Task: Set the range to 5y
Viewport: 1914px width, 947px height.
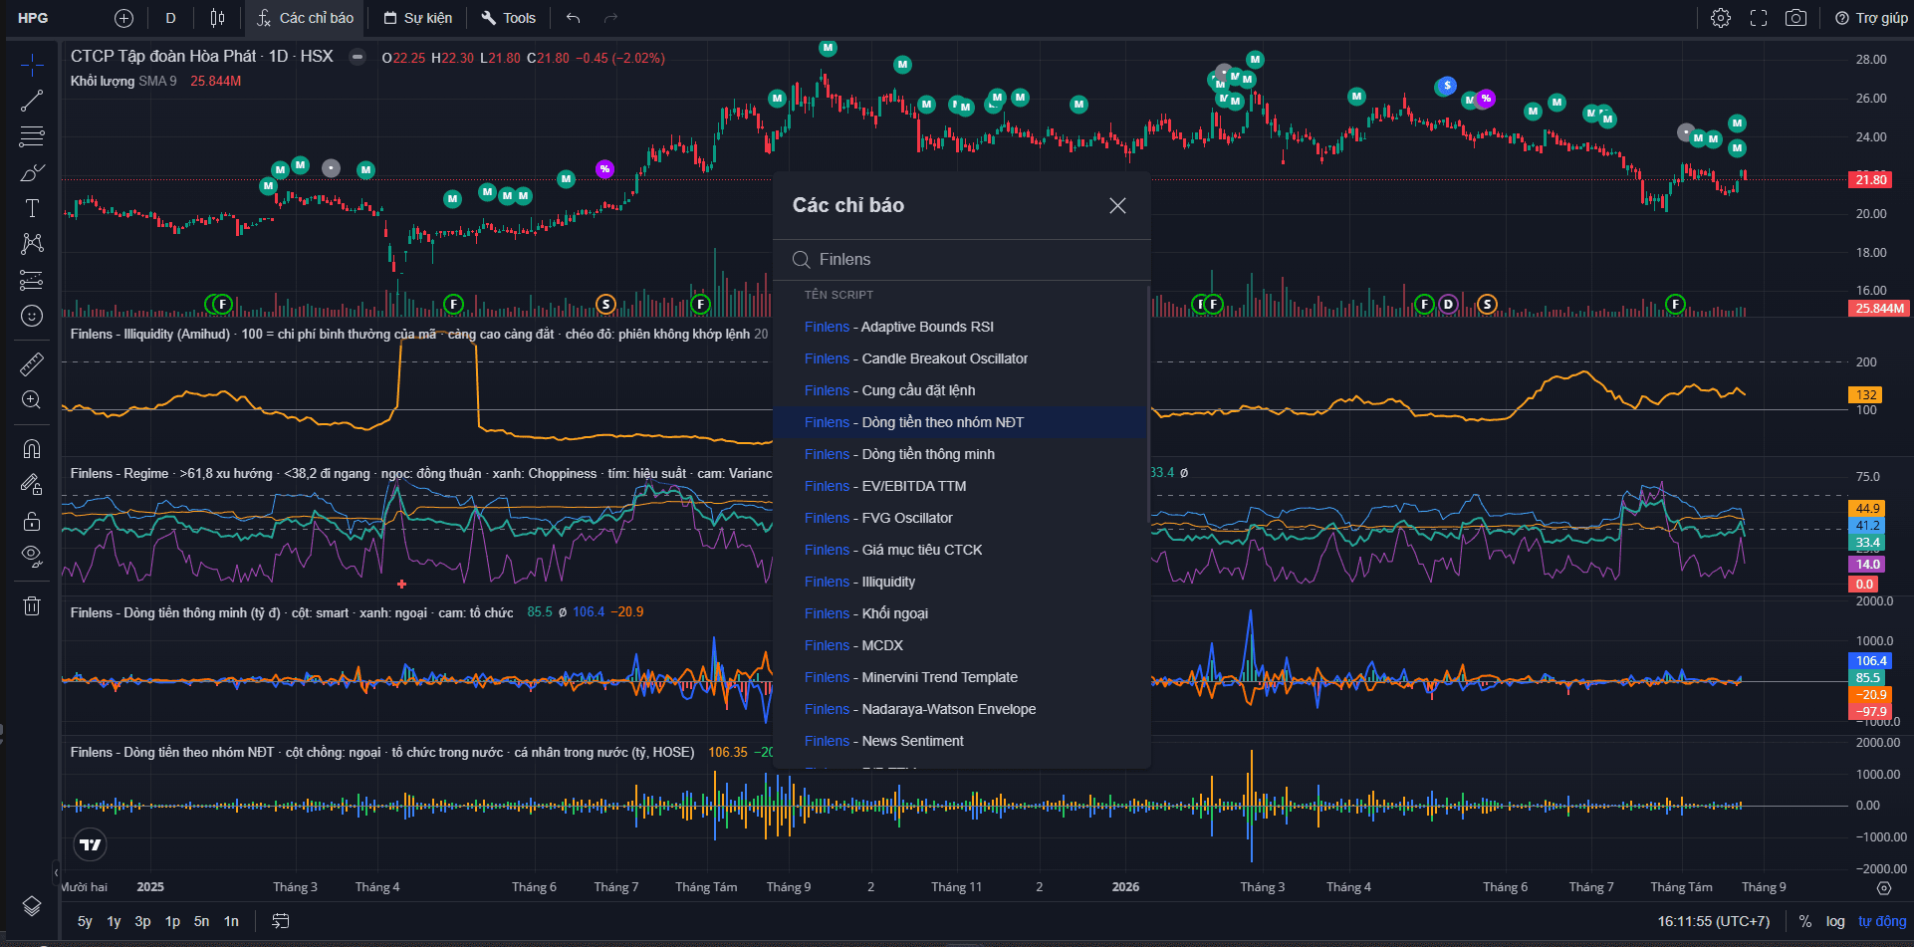Action: pyautogui.click(x=85, y=921)
